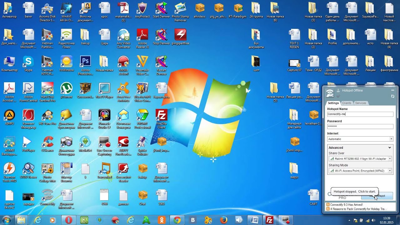The height and width of the screenshot is (225, 400).
Task: Select the Connectify desktop shortcut
Action: 47,197
